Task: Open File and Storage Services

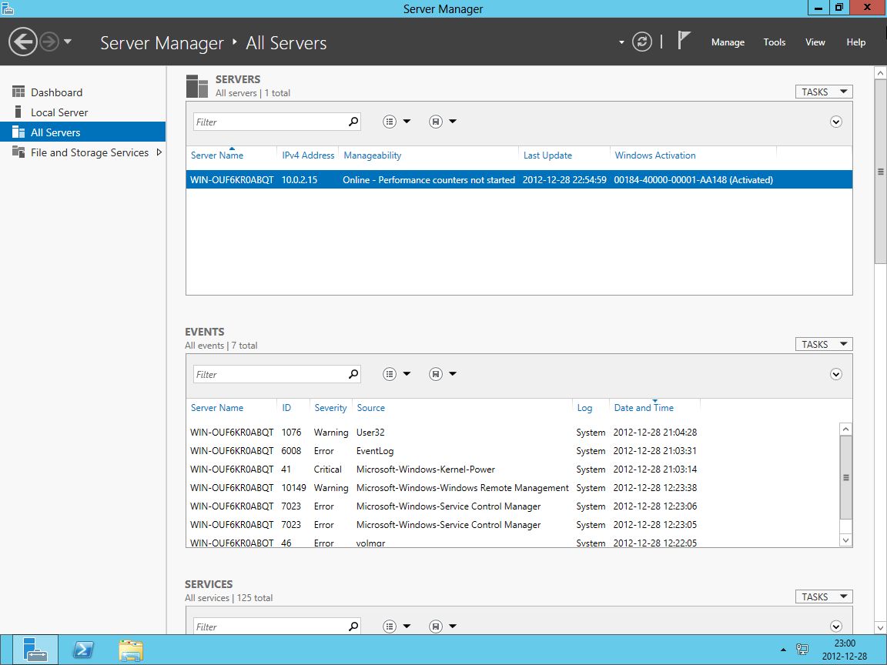Action: click(x=89, y=152)
